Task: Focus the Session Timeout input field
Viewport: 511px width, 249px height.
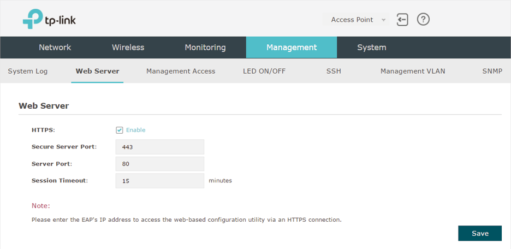Action: (x=159, y=181)
